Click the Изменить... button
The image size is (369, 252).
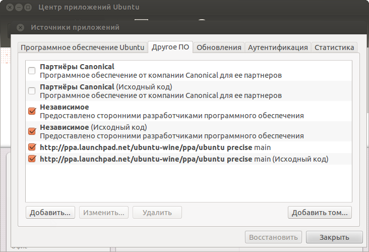click(x=104, y=213)
